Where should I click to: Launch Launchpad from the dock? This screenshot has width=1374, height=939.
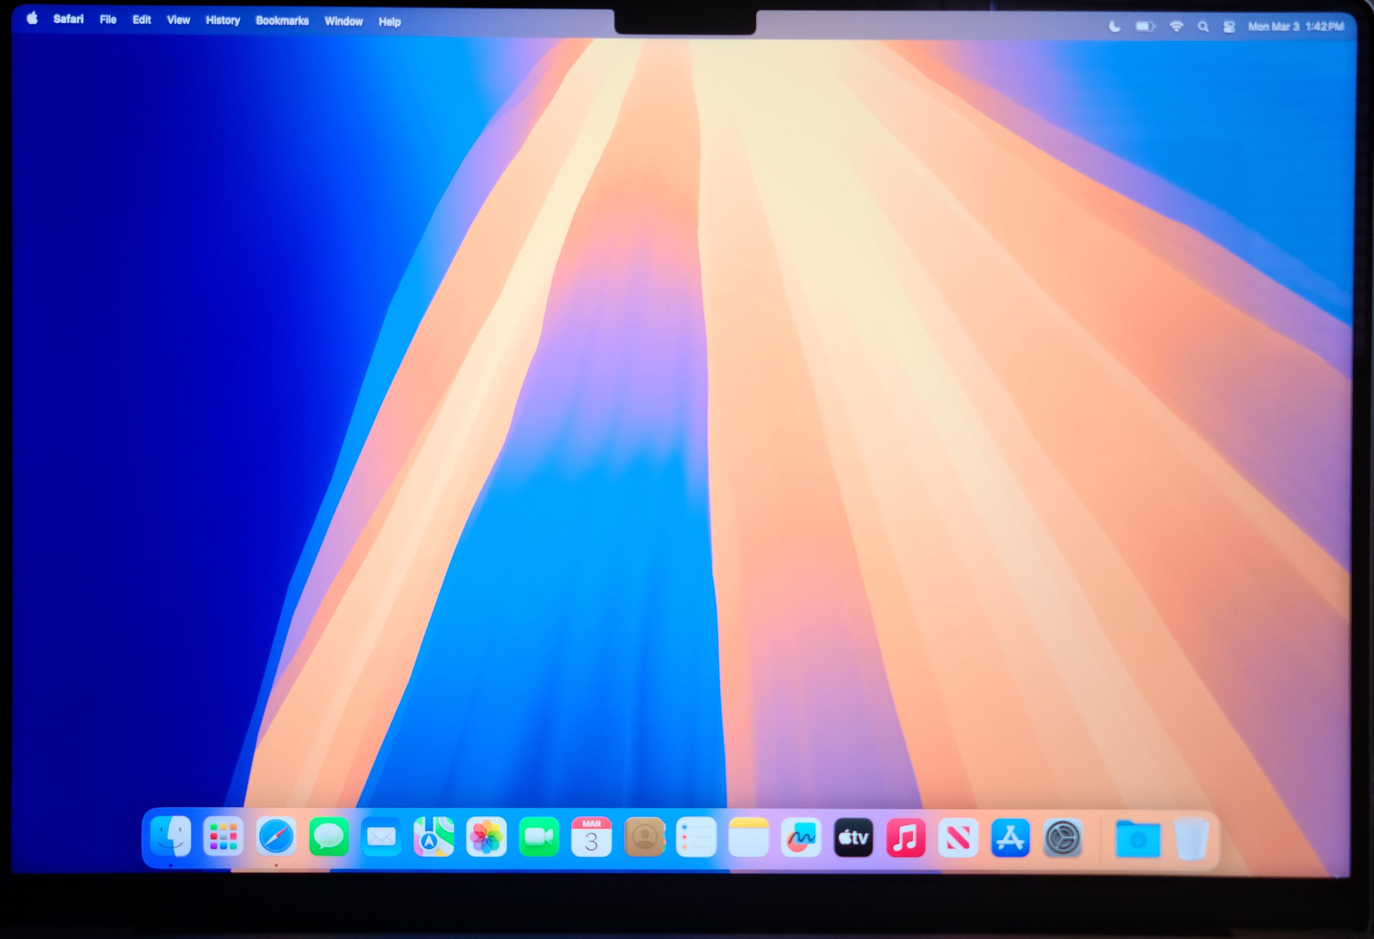(223, 836)
